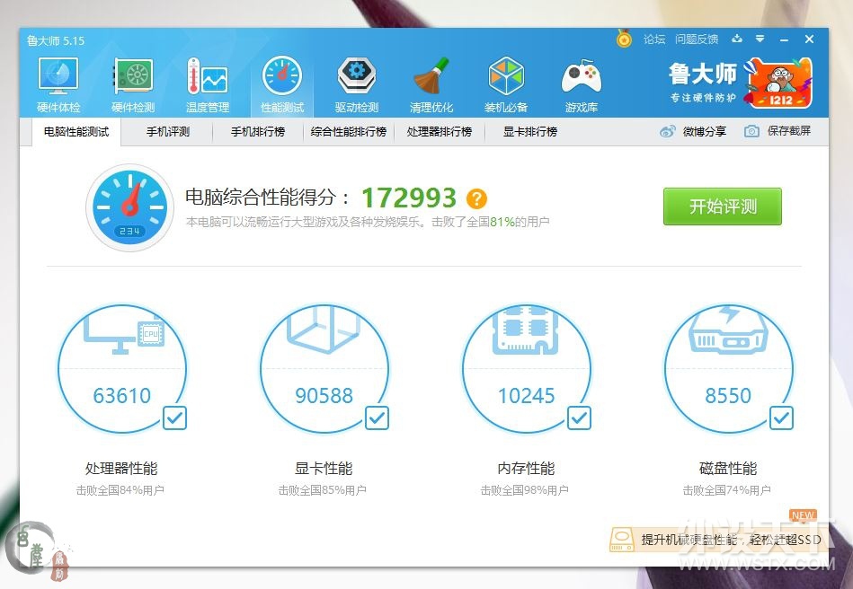Uncheck the 内存性能 test checkbox
This screenshot has width=853, height=589.
pos(580,418)
